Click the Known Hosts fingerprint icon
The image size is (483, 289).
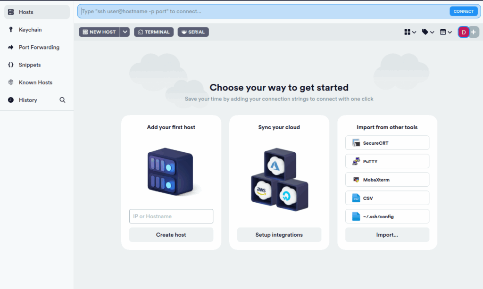pos(11,82)
